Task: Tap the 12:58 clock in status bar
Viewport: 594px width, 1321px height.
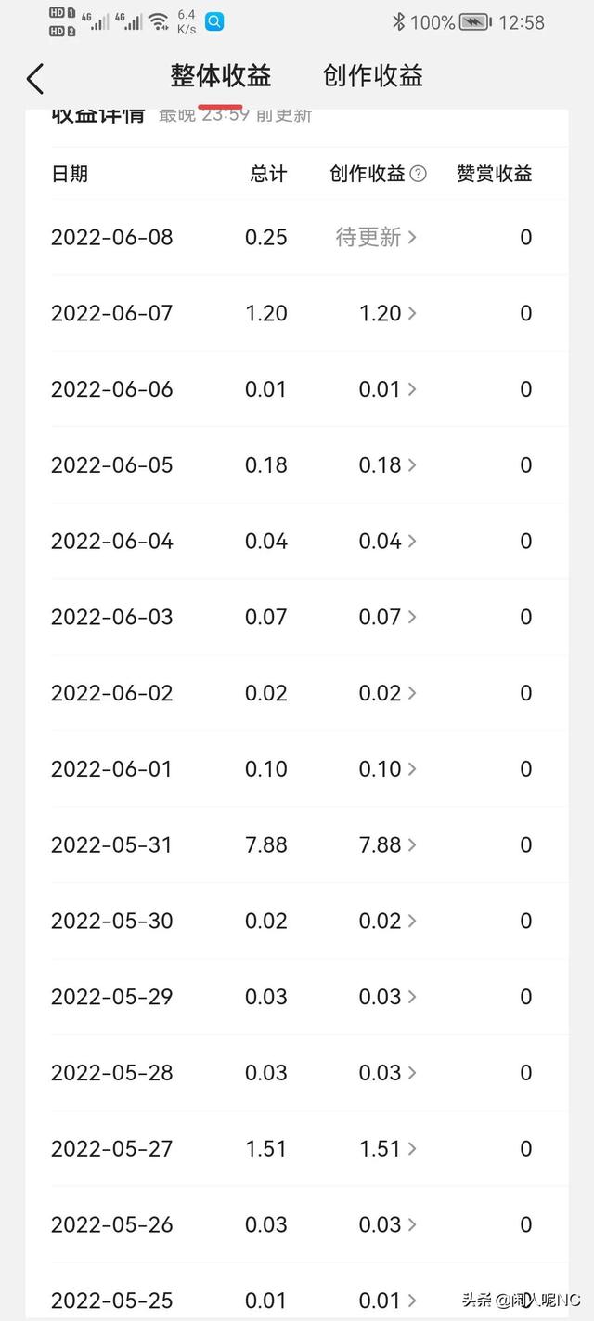Action: 522,22
